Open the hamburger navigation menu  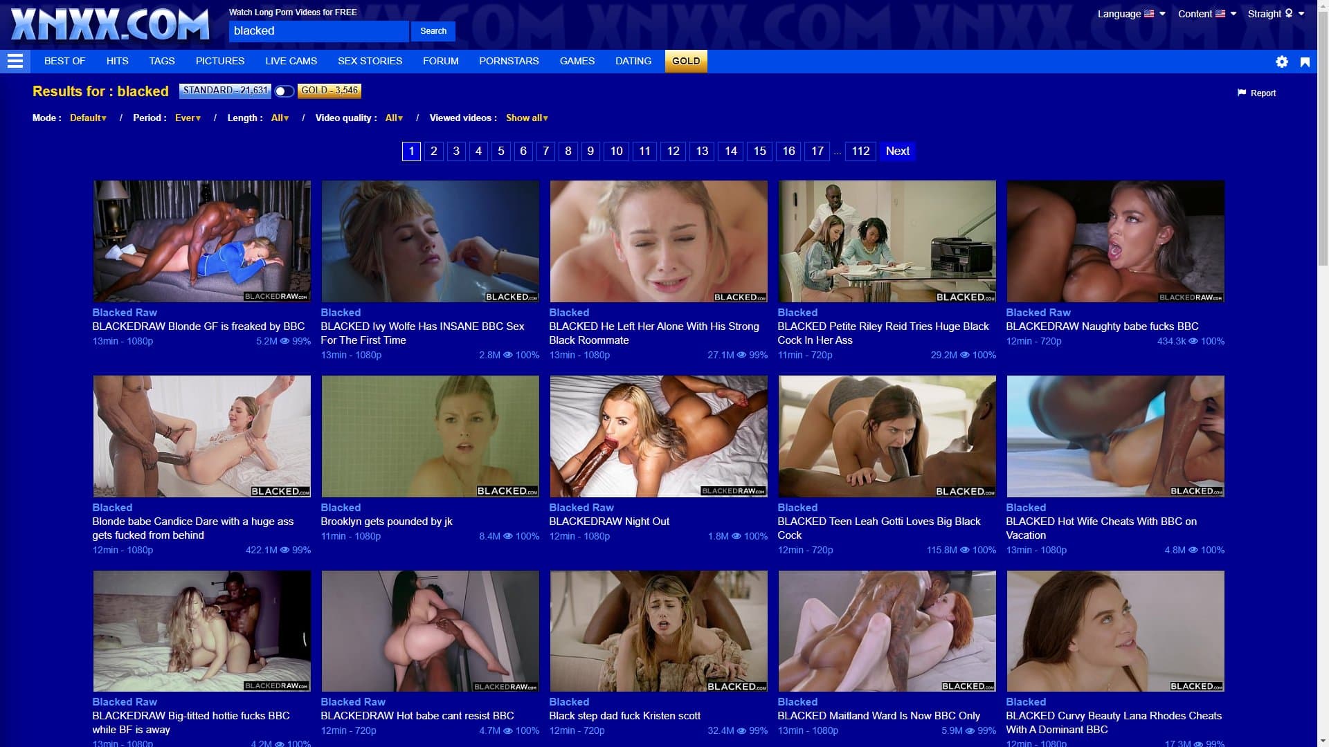15,61
